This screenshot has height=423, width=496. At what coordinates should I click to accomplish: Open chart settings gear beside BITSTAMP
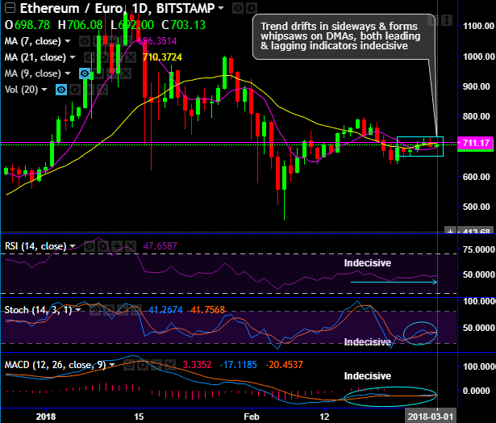(x=252, y=8)
